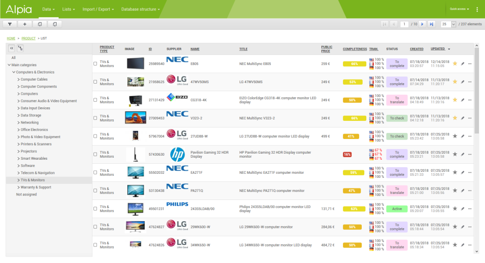Edit the LG 27UD88-W row with pencil
This screenshot has width=485, height=263.
tap(463, 136)
